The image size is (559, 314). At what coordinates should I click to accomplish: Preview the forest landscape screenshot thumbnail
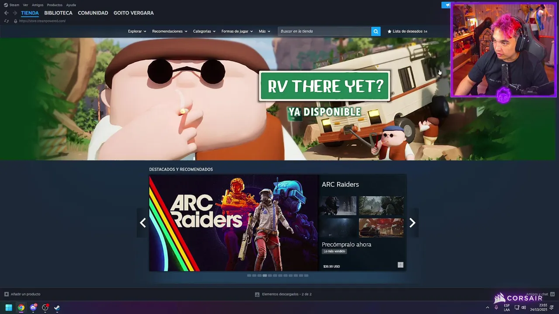[381, 205]
